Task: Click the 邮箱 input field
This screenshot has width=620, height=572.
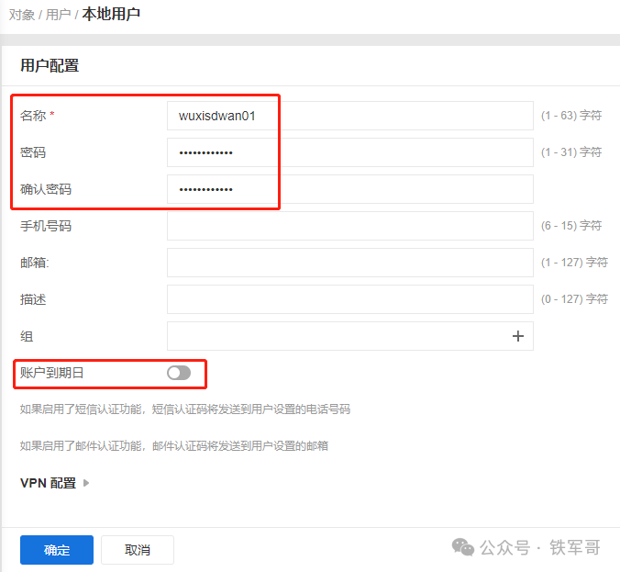Action: tap(350, 263)
